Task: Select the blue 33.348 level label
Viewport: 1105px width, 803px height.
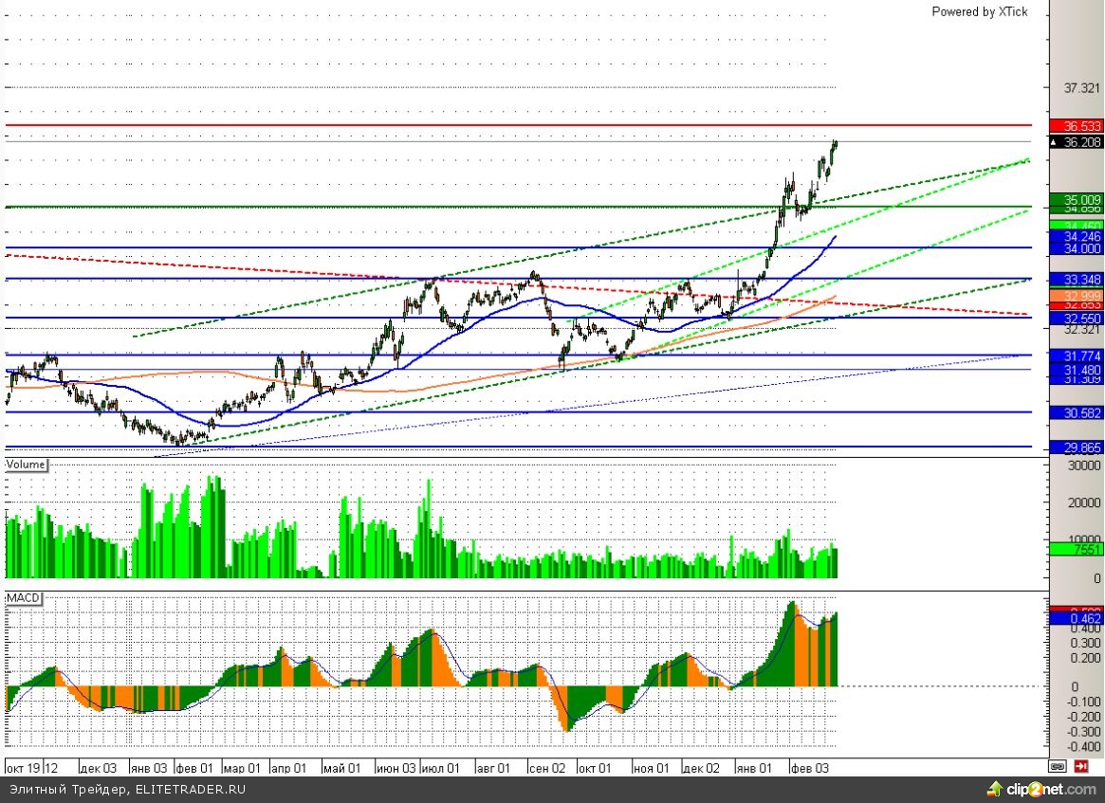Action: (x=1077, y=279)
